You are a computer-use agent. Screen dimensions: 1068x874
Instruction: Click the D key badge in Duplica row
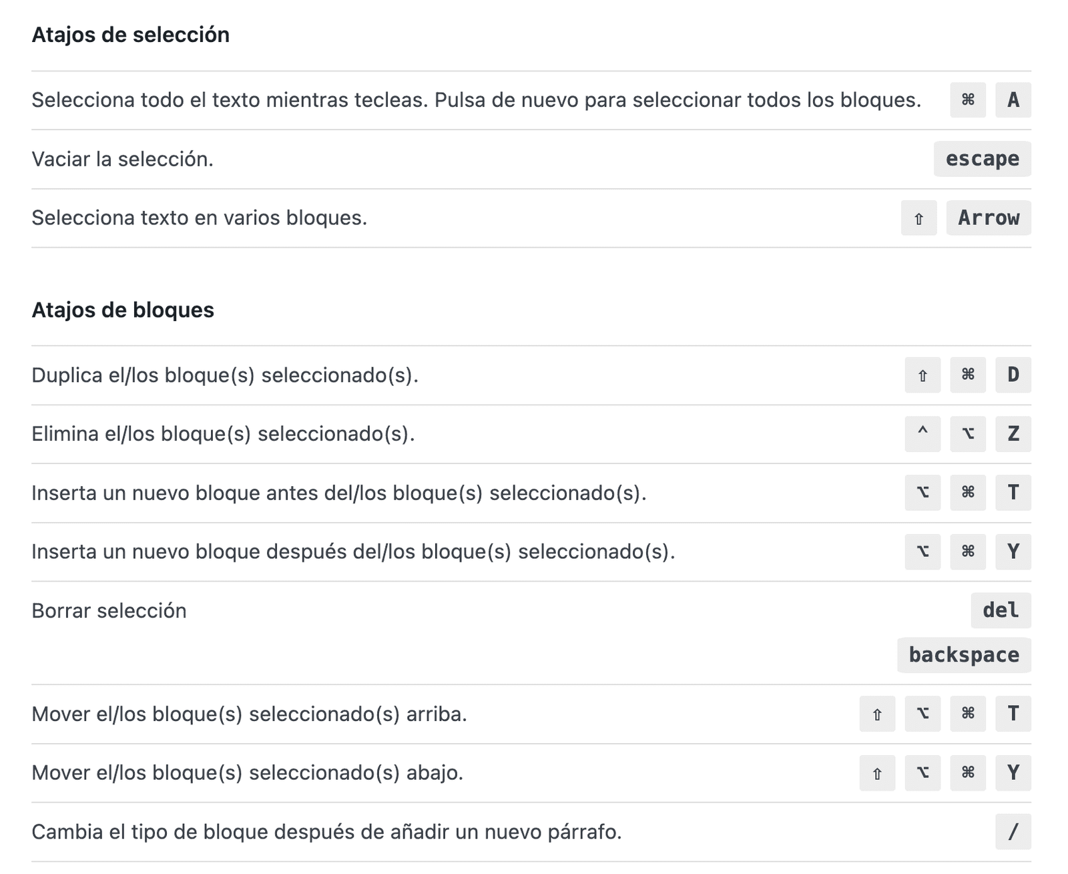[1013, 375]
